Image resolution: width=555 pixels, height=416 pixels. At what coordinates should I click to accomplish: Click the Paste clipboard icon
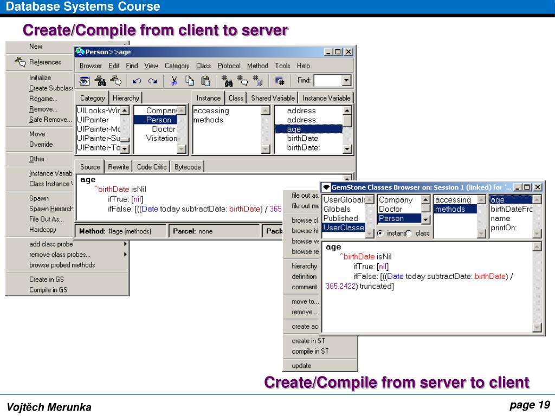coord(205,81)
